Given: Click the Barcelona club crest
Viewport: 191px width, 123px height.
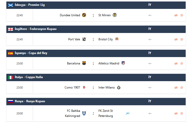Looking at the screenshot, I should 84,63.
